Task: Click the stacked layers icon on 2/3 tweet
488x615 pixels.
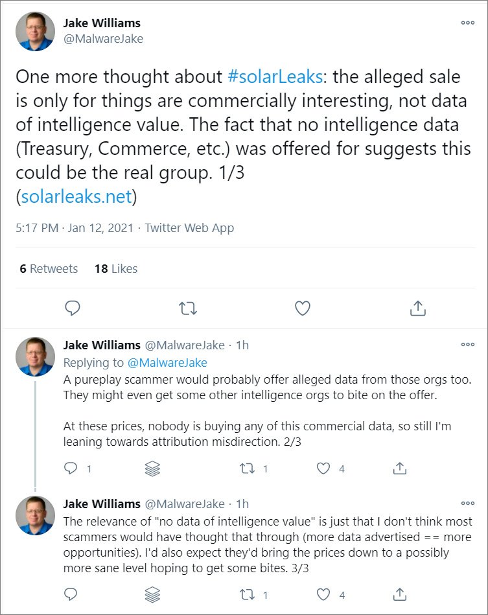Action: (152, 467)
